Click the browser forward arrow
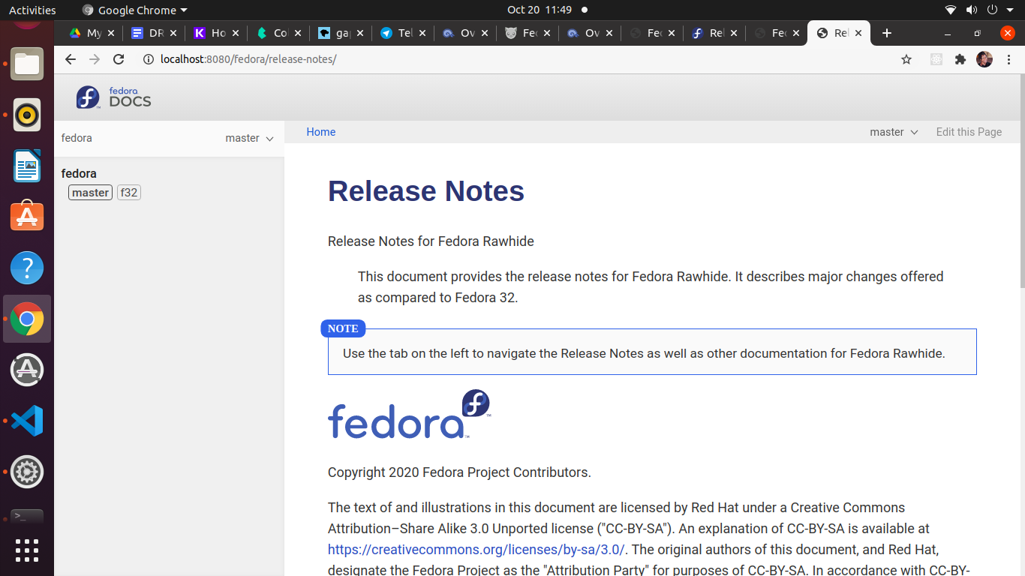The width and height of the screenshot is (1025, 576). 95,59
